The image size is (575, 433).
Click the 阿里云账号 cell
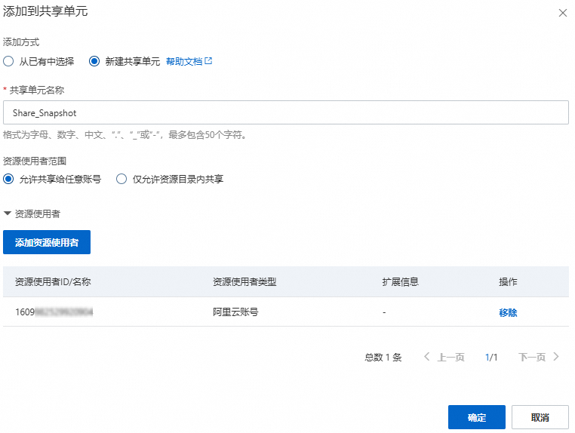pos(235,312)
